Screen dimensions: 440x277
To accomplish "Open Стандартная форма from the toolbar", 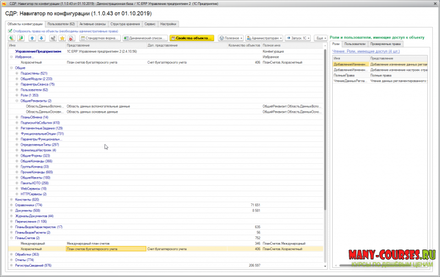I will click(100, 38).
